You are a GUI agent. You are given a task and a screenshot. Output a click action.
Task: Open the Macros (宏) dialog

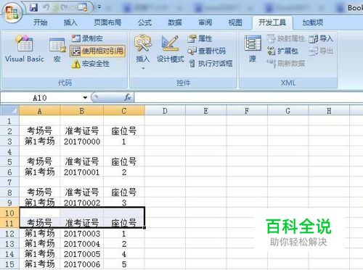tap(57, 50)
